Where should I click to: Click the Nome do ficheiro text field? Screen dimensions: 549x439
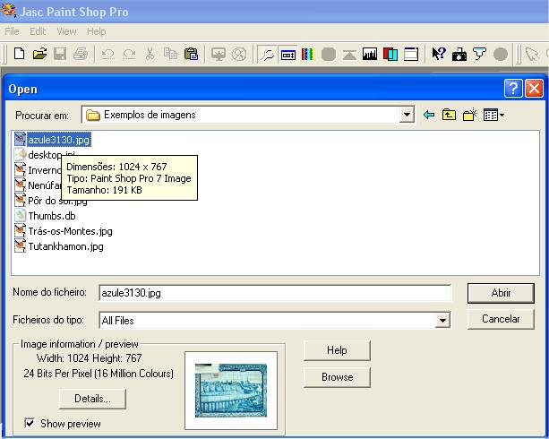click(x=274, y=293)
